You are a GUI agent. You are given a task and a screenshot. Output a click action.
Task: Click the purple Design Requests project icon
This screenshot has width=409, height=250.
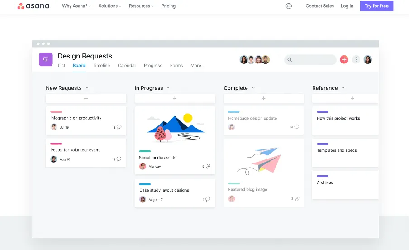46,59
